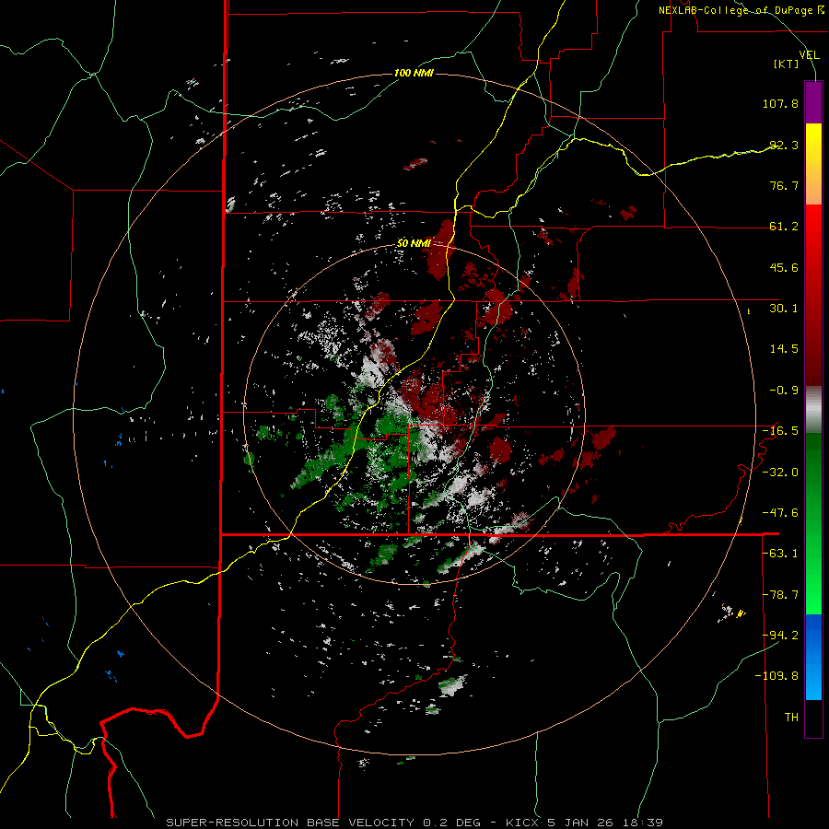Select the -94.2 legend value

(x=780, y=635)
